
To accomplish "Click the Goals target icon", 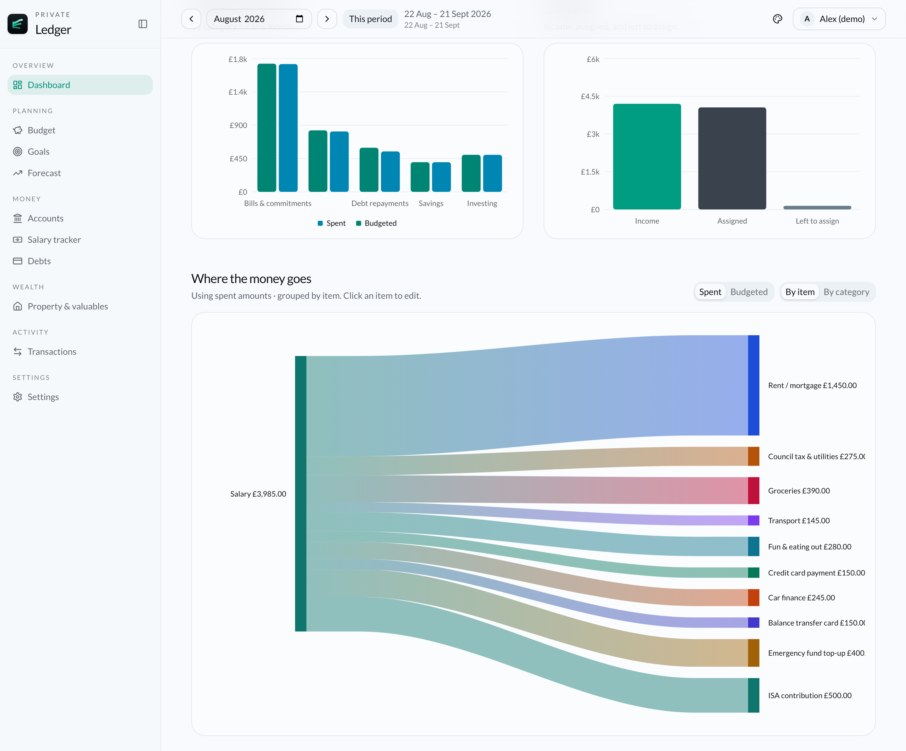I will click(x=18, y=151).
